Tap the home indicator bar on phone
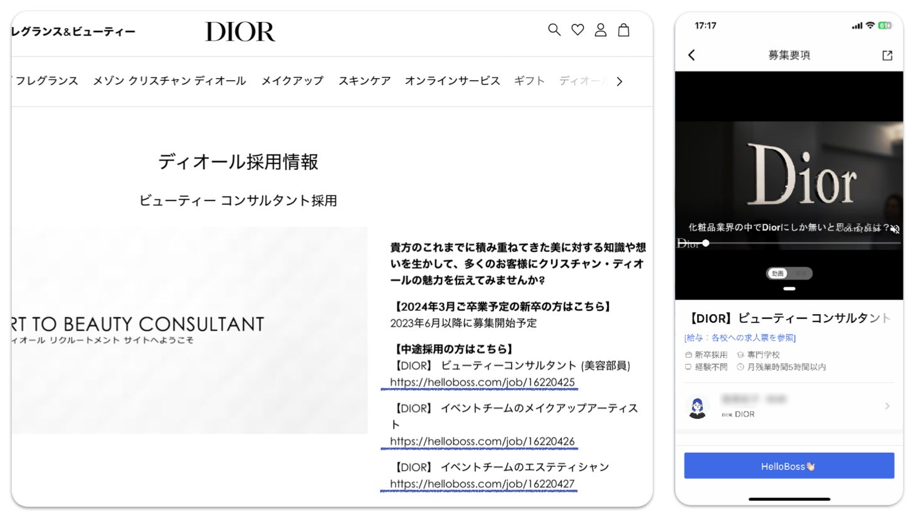The height and width of the screenshot is (516, 916). point(789,499)
